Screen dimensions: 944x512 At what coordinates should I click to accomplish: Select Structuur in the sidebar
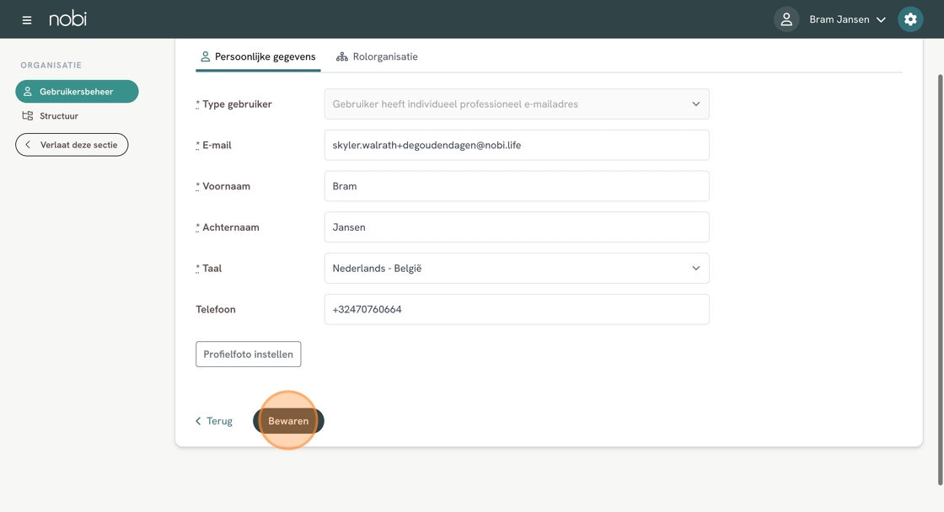coord(58,116)
